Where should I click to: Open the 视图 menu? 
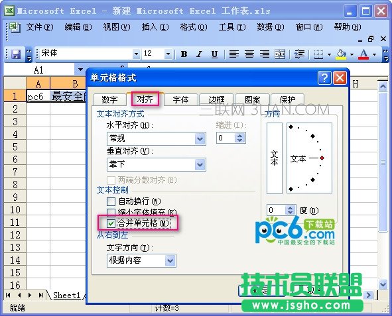pyautogui.click(x=117, y=27)
